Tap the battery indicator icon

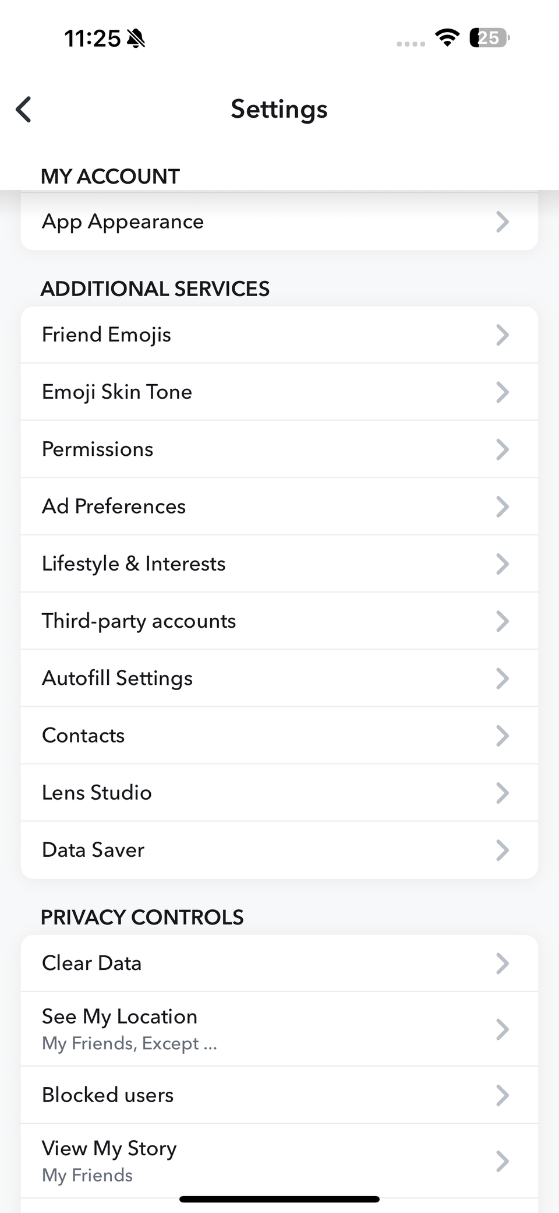click(489, 38)
